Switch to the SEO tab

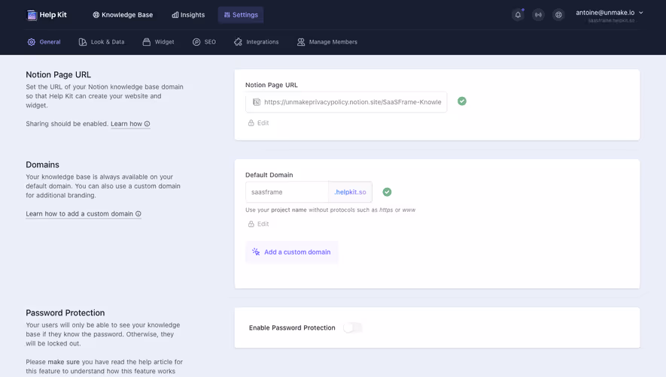(204, 42)
